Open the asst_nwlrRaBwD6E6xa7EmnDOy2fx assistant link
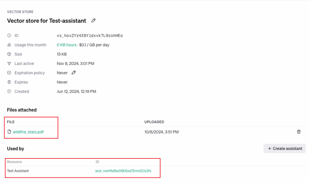Image resolution: width=309 pixels, height=182 pixels. (x=123, y=171)
